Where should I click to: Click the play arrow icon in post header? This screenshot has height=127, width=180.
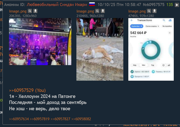[177, 5]
